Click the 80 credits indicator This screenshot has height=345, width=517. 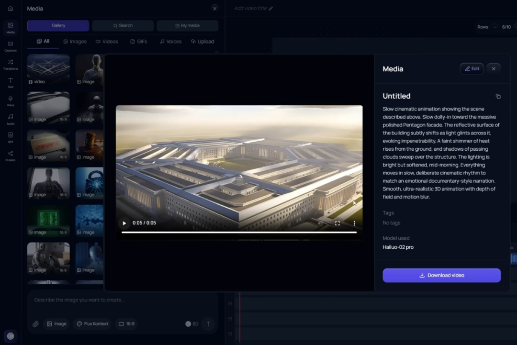coord(191,324)
